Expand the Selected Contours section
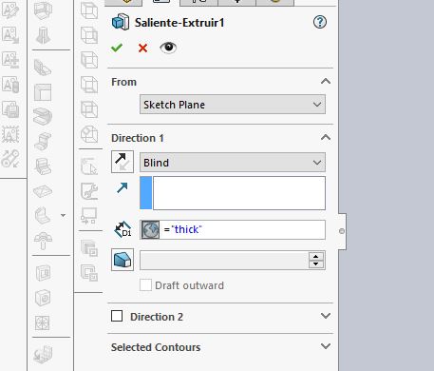 (326, 346)
